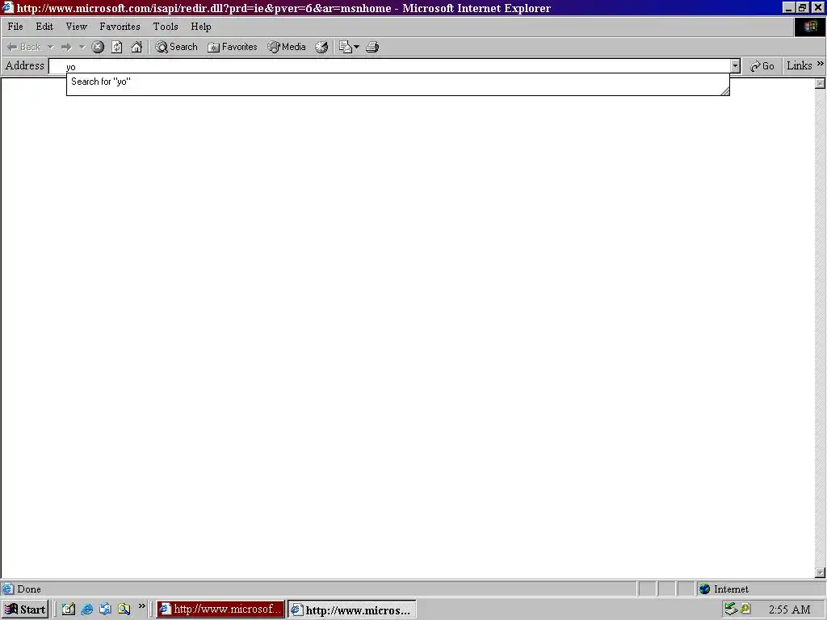Viewport: 827px width, 620px height.
Task: Open the Favorites toolbar button
Action: click(232, 47)
